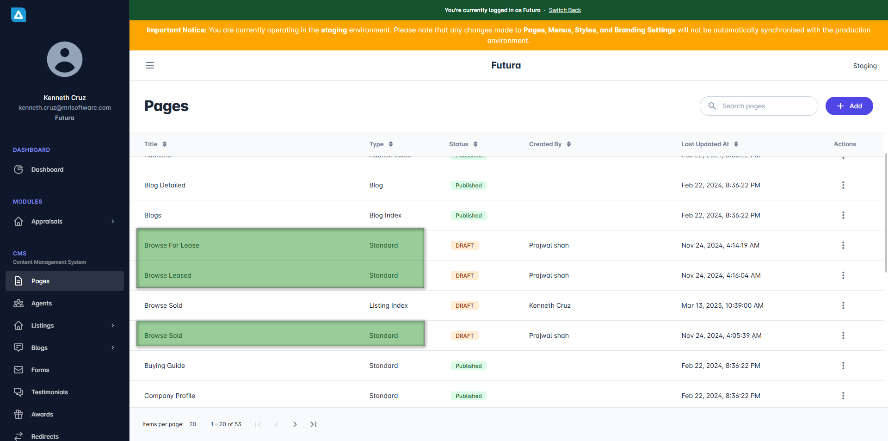Jump to last page of results
The height and width of the screenshot is (441, 888).
tap(314, 424)
